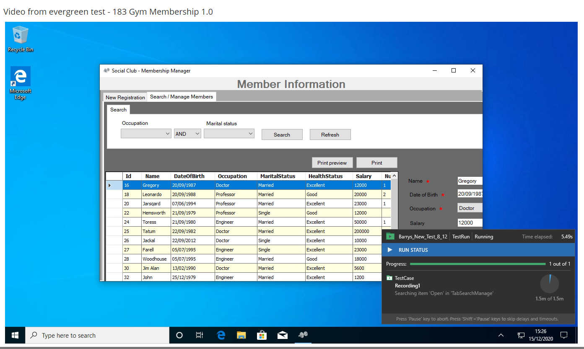Switch to the New Registration tab
Screen dimensions: 584x349
tap(125, 97)
